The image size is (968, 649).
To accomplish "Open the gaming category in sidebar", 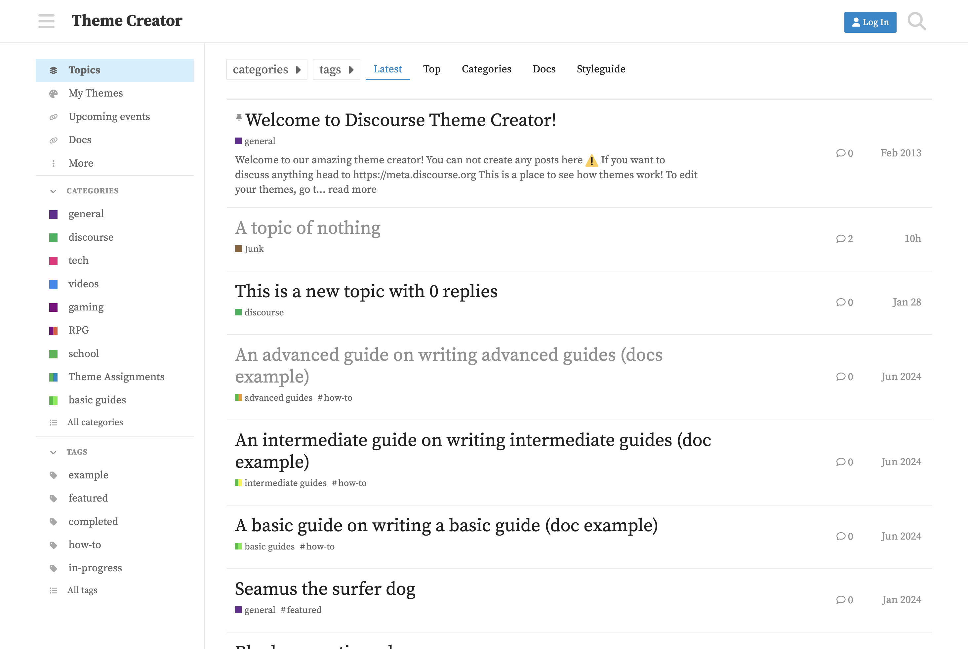I will pos(114,307).
